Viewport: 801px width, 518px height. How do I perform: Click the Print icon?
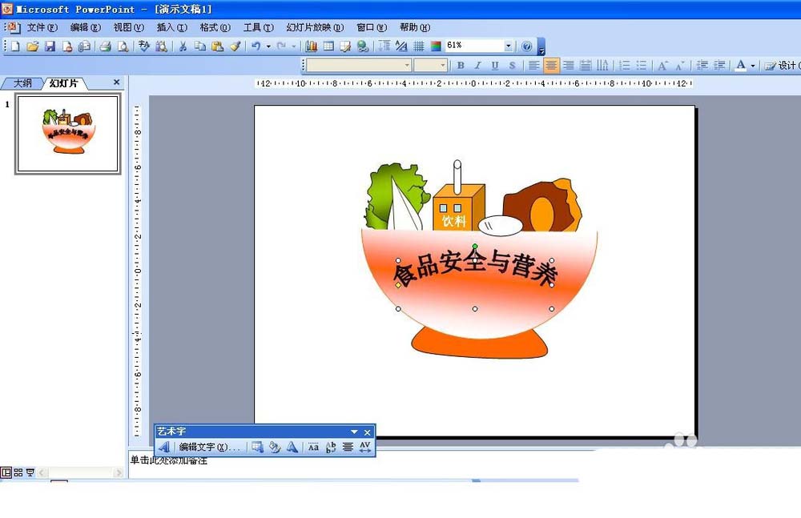click(x=105, y=46)
